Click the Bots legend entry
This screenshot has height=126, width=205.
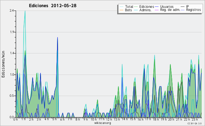click(x=126, y=10)
